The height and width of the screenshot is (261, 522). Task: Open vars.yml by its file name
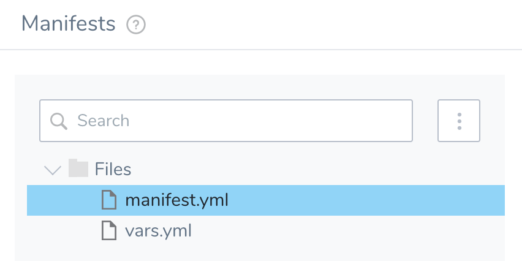coord(159,231)
